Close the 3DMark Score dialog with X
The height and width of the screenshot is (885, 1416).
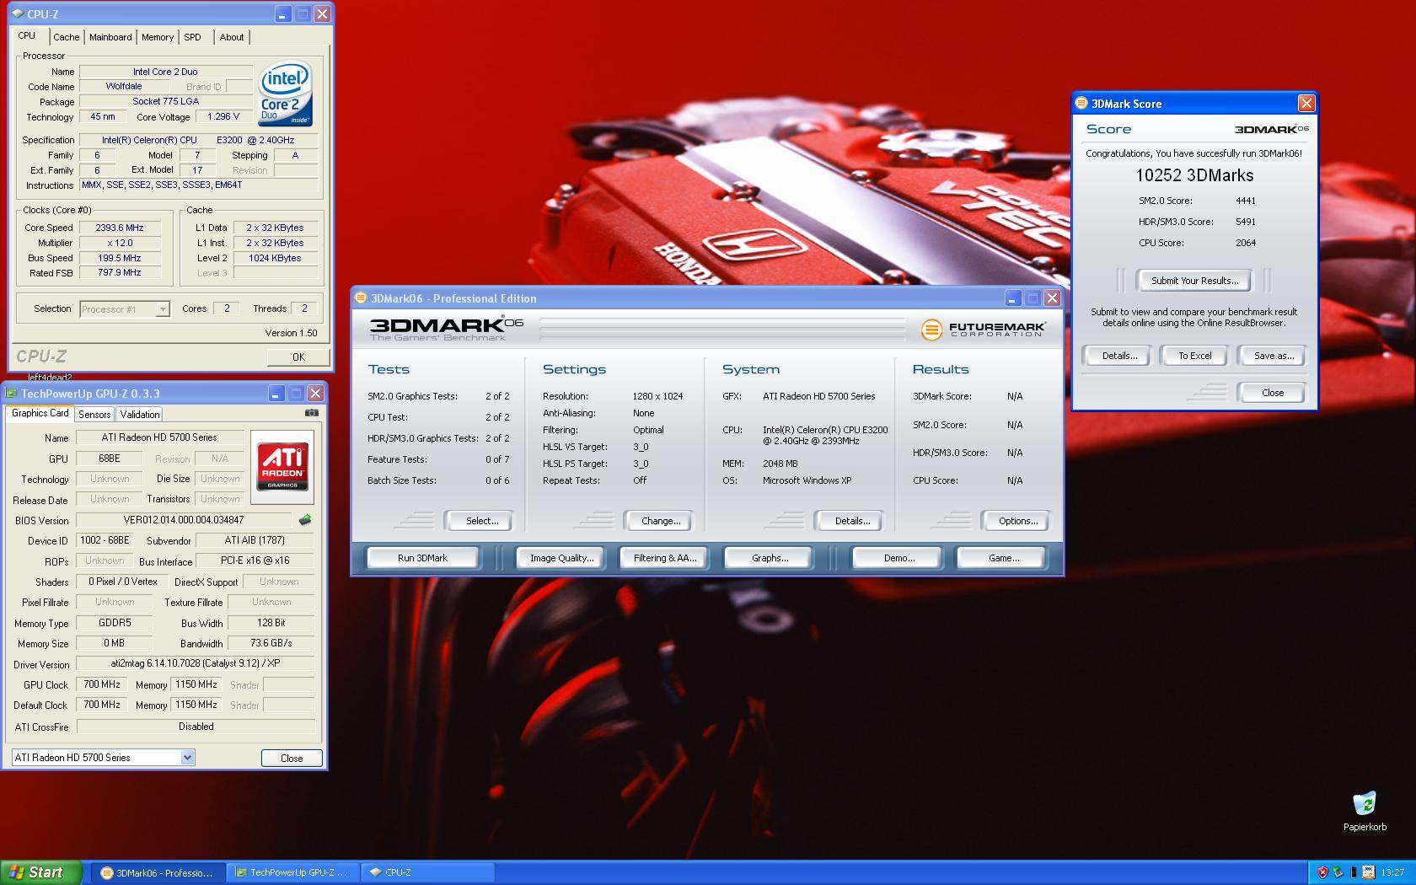1306,103
